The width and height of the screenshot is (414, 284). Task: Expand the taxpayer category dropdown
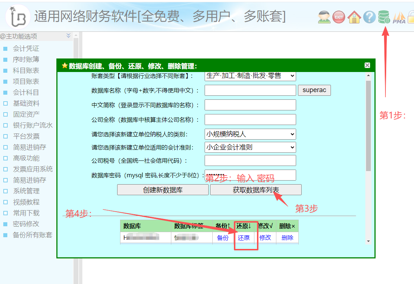[250, 134]
